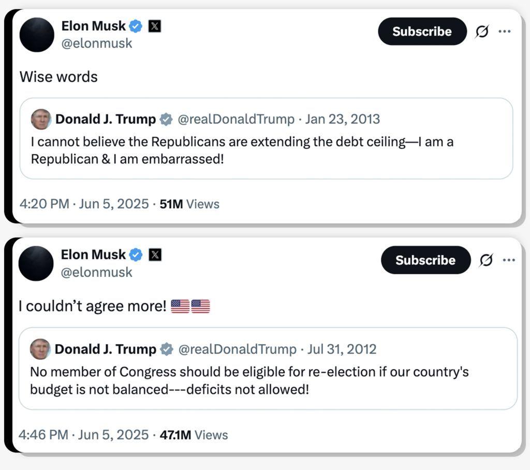Click the X affiliation badge beside Elon Musk's name
The image size is (530, 470).
point(154,25)
